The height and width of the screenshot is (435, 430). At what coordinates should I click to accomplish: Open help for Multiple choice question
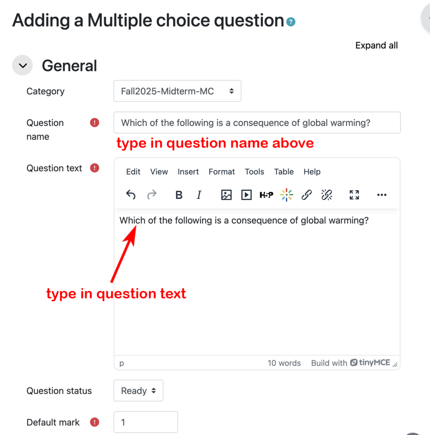(x=291, y=22)
